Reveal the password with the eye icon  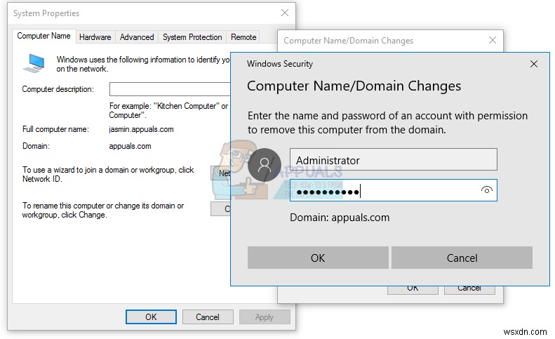point(487,190)
